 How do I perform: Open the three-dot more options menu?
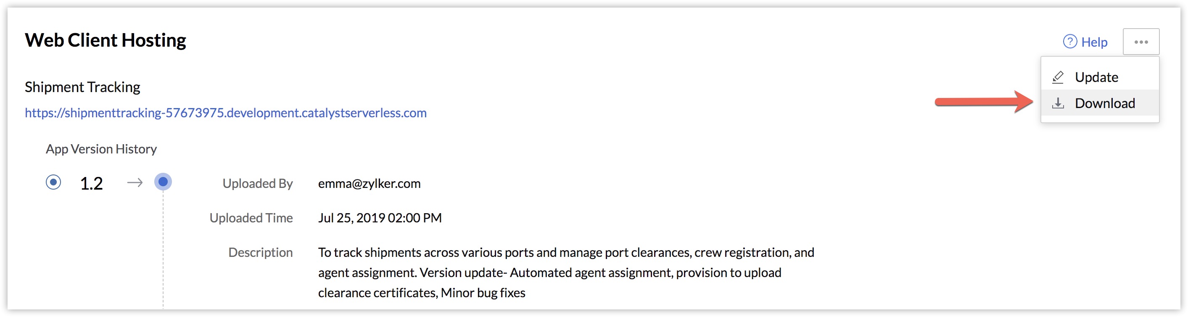[x=1140, y=42]
